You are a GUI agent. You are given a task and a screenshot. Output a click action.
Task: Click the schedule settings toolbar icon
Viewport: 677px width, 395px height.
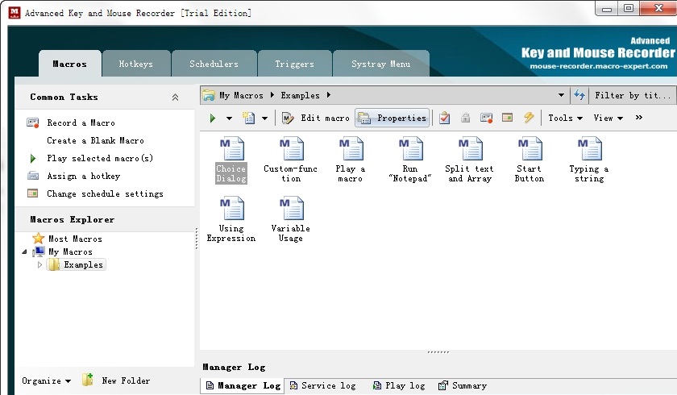point(507,118)
